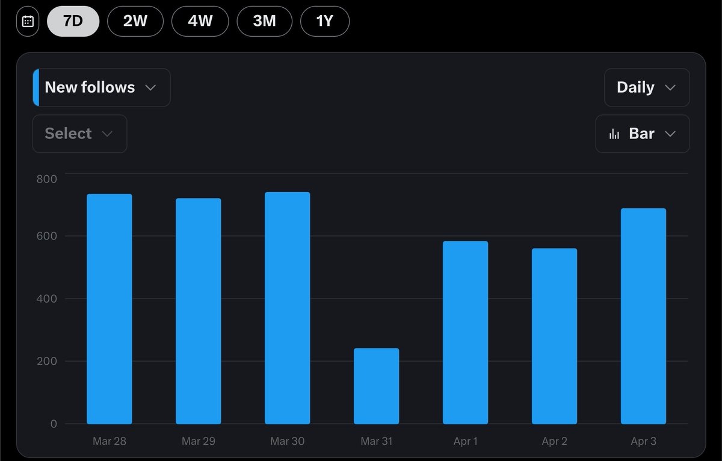Image resolution: width=722 pixels, height=461 pixels.
Task: Click the Mar 28 axis label
Action: pos(110,441)
